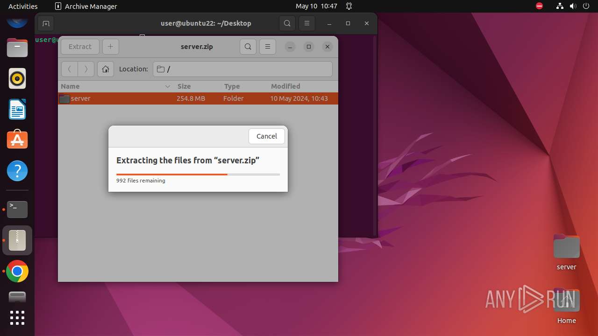Go to the archive home location
Viewport: 598px width, 336px height.
point(106,69)
